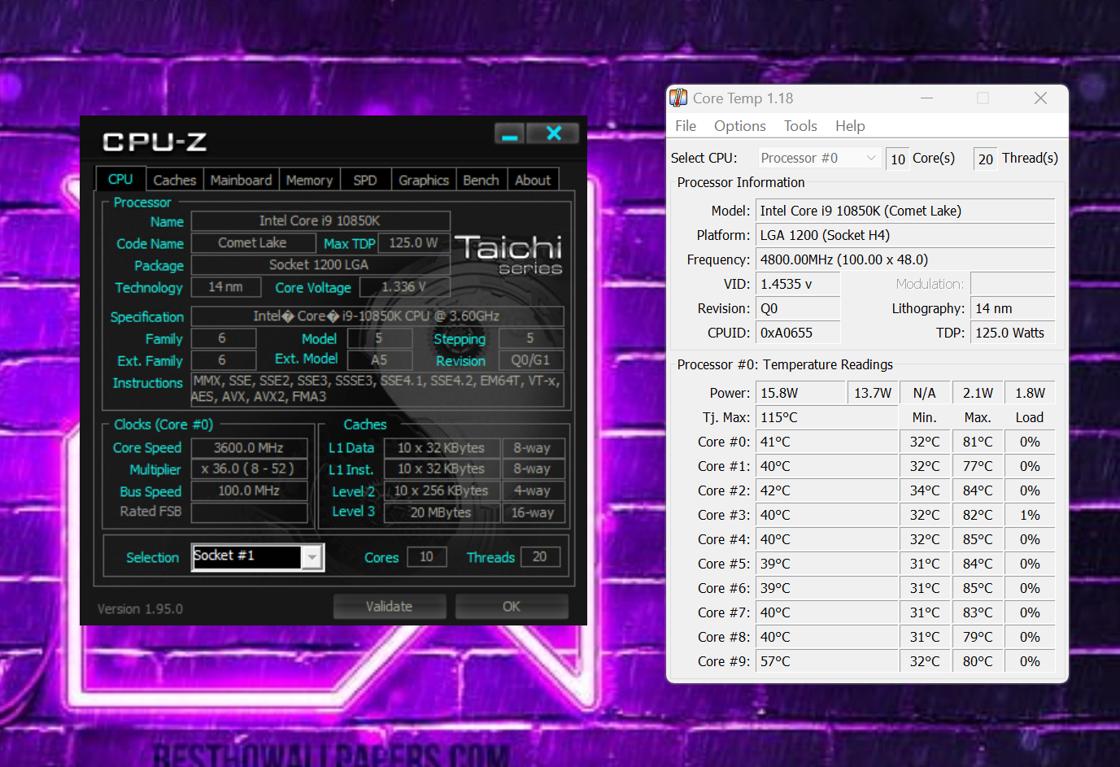
Task: Close the CPU-Z window
Action: coord(553,133)
